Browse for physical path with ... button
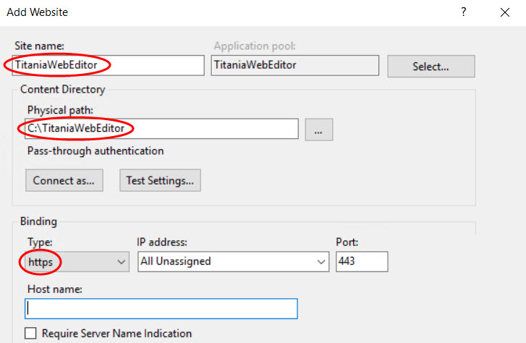Screen dimensions: 526x343 [318, 130]
